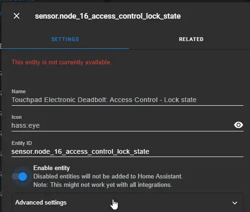
Task: Click the Name field label
Action: [19, 91]
